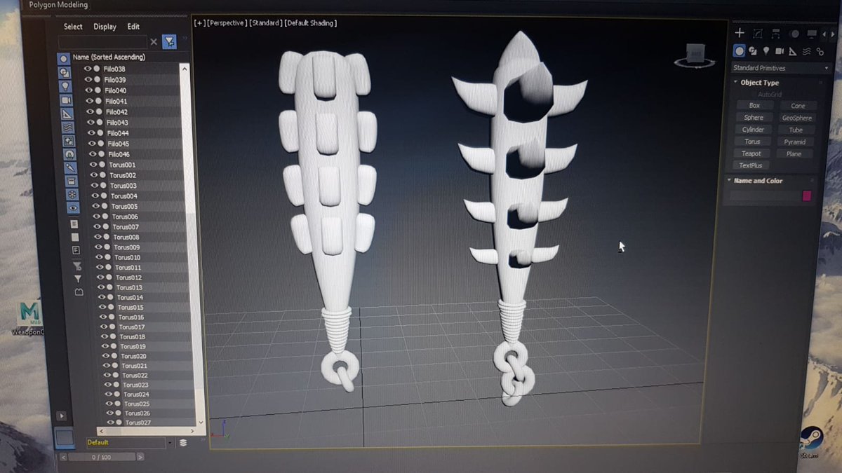
Task: Hide object Fillo038 using its eye icon
Action: click(x=88, y=69)
